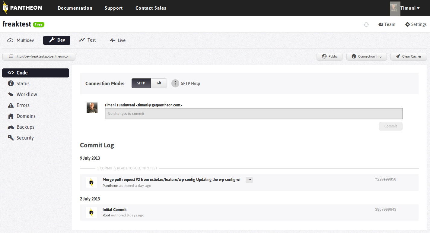Click the Code brackets icon in sidebar

pyautogui.click(x=11, y=73)
